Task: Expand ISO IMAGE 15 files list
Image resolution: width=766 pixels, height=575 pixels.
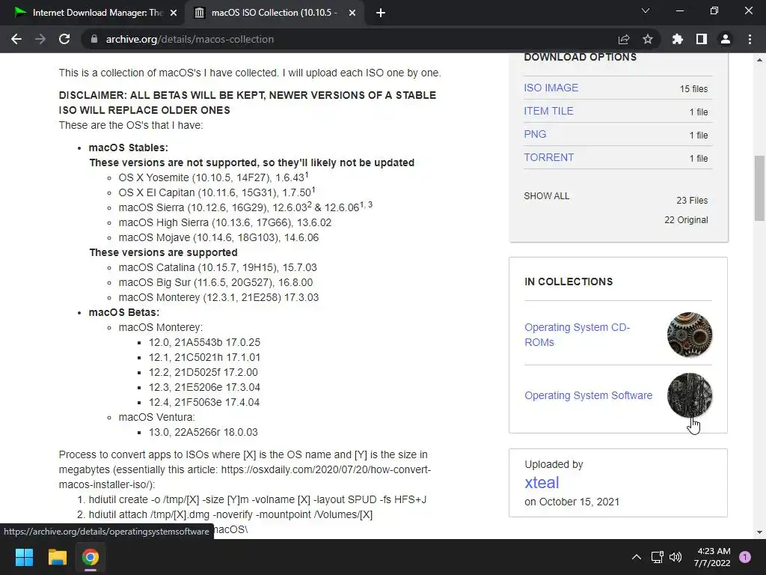Action: 693,89
